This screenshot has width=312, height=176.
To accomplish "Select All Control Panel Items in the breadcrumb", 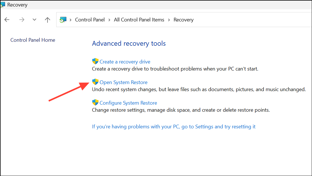I will [x=139, y=19].
